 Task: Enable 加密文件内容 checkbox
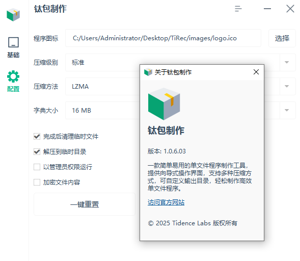[37, 182]
